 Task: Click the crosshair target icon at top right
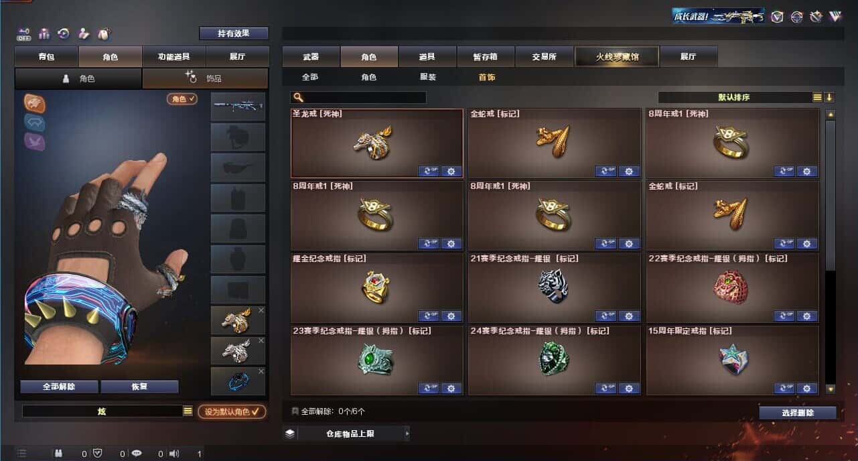pos(796,17)
